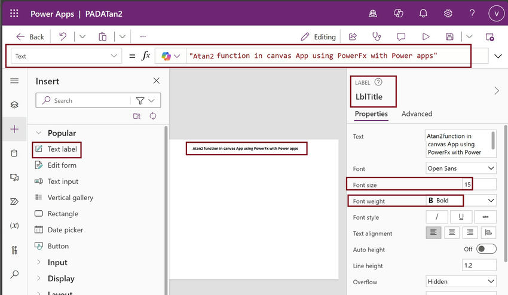
Task: Open Copilot icon in header
Action: 398,13
